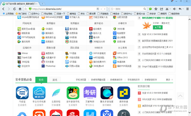191x116 pixels.
Task: Click the back-to-top arrow button
Action: tap(180, 96)
